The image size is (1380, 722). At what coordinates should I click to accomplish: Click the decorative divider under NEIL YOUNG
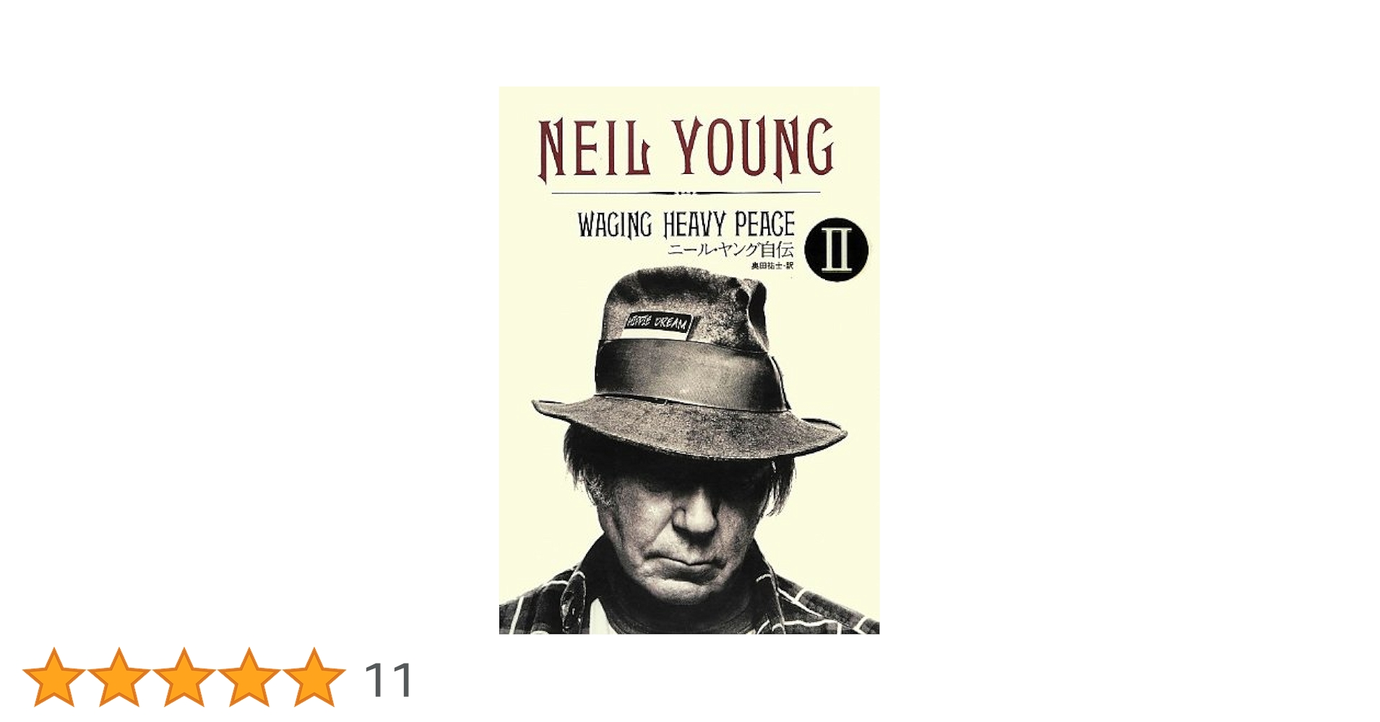686,193
